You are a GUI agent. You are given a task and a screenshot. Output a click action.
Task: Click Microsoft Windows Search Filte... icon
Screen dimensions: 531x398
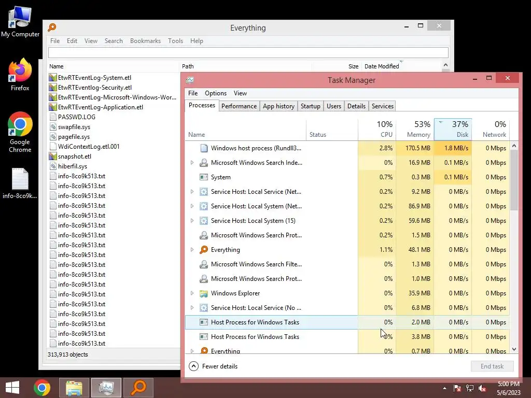203,264
